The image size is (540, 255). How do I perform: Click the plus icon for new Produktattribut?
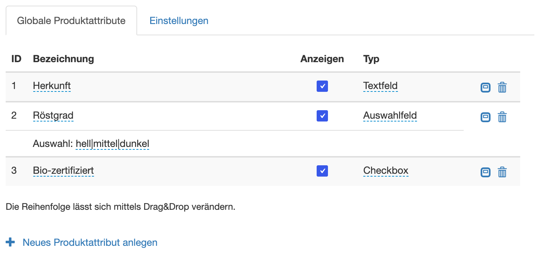point(11,242)
